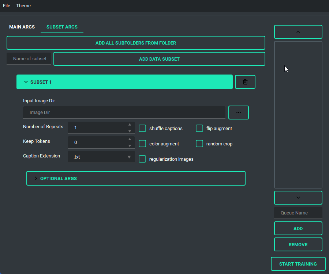
Task: Check the regularization images box
Action: tap(142, 159)
